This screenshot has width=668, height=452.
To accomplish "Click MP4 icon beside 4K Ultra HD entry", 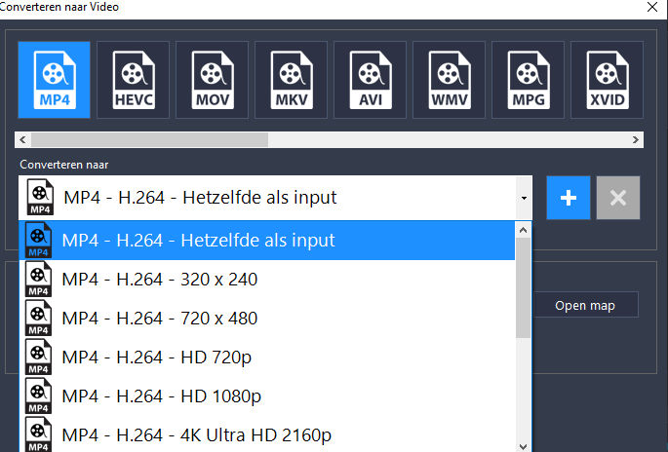I will pos(38,435).
